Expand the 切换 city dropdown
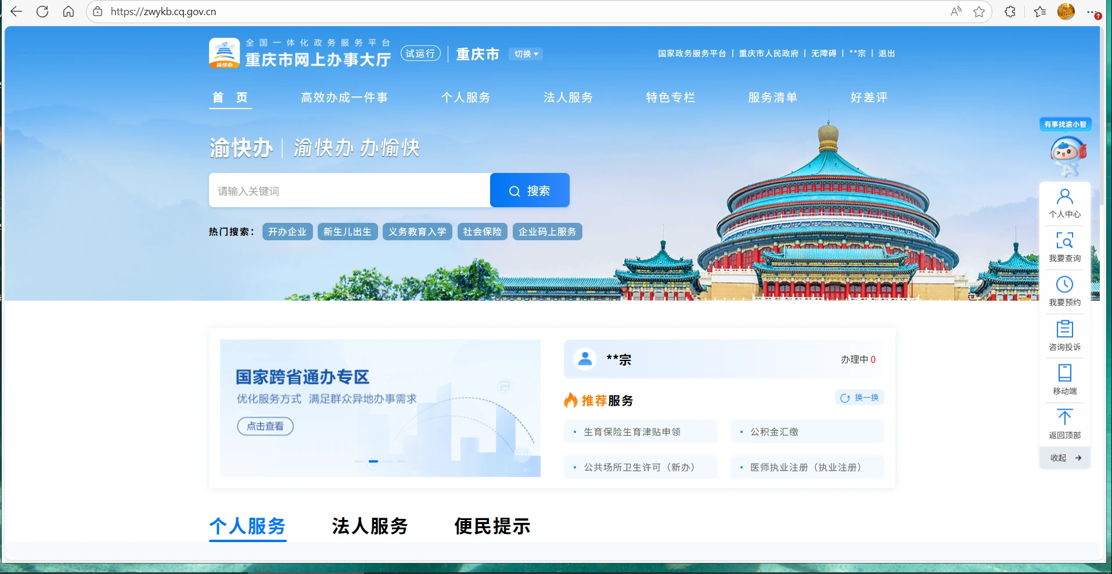 (526, 54)
